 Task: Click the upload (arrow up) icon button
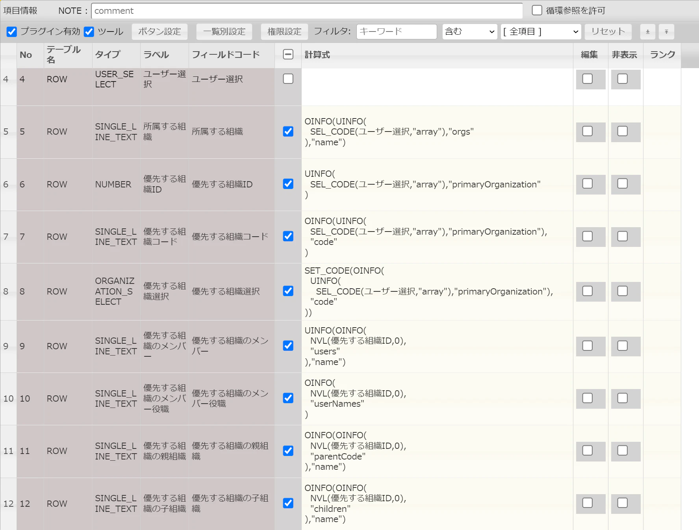pyautogui.click(x=666, y=32)
